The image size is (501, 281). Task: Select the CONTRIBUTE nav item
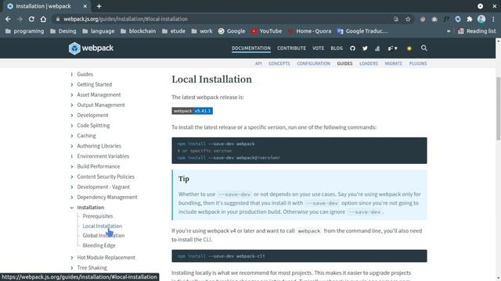click(x=291, y=48)
